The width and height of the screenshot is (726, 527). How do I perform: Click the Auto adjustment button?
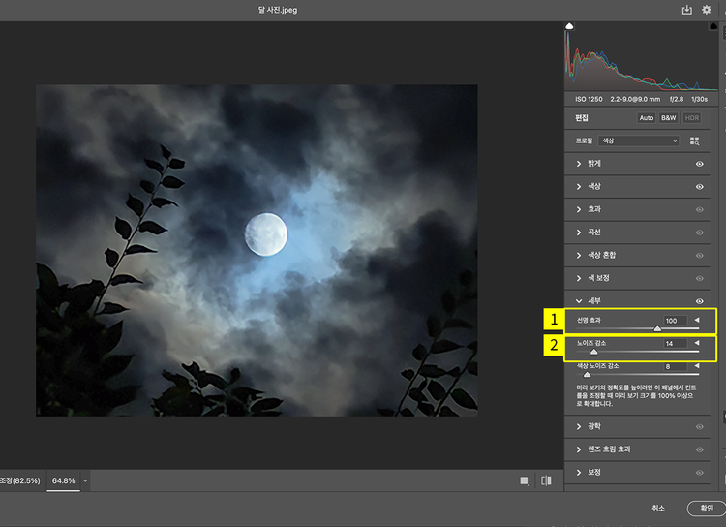(647, 118)
